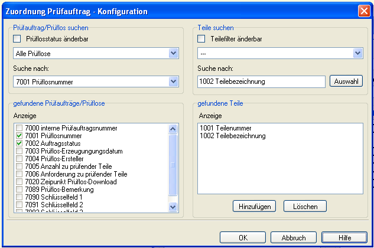Select 1002 Teilebezeichnung in gefundene Teile list

[233, 136]
